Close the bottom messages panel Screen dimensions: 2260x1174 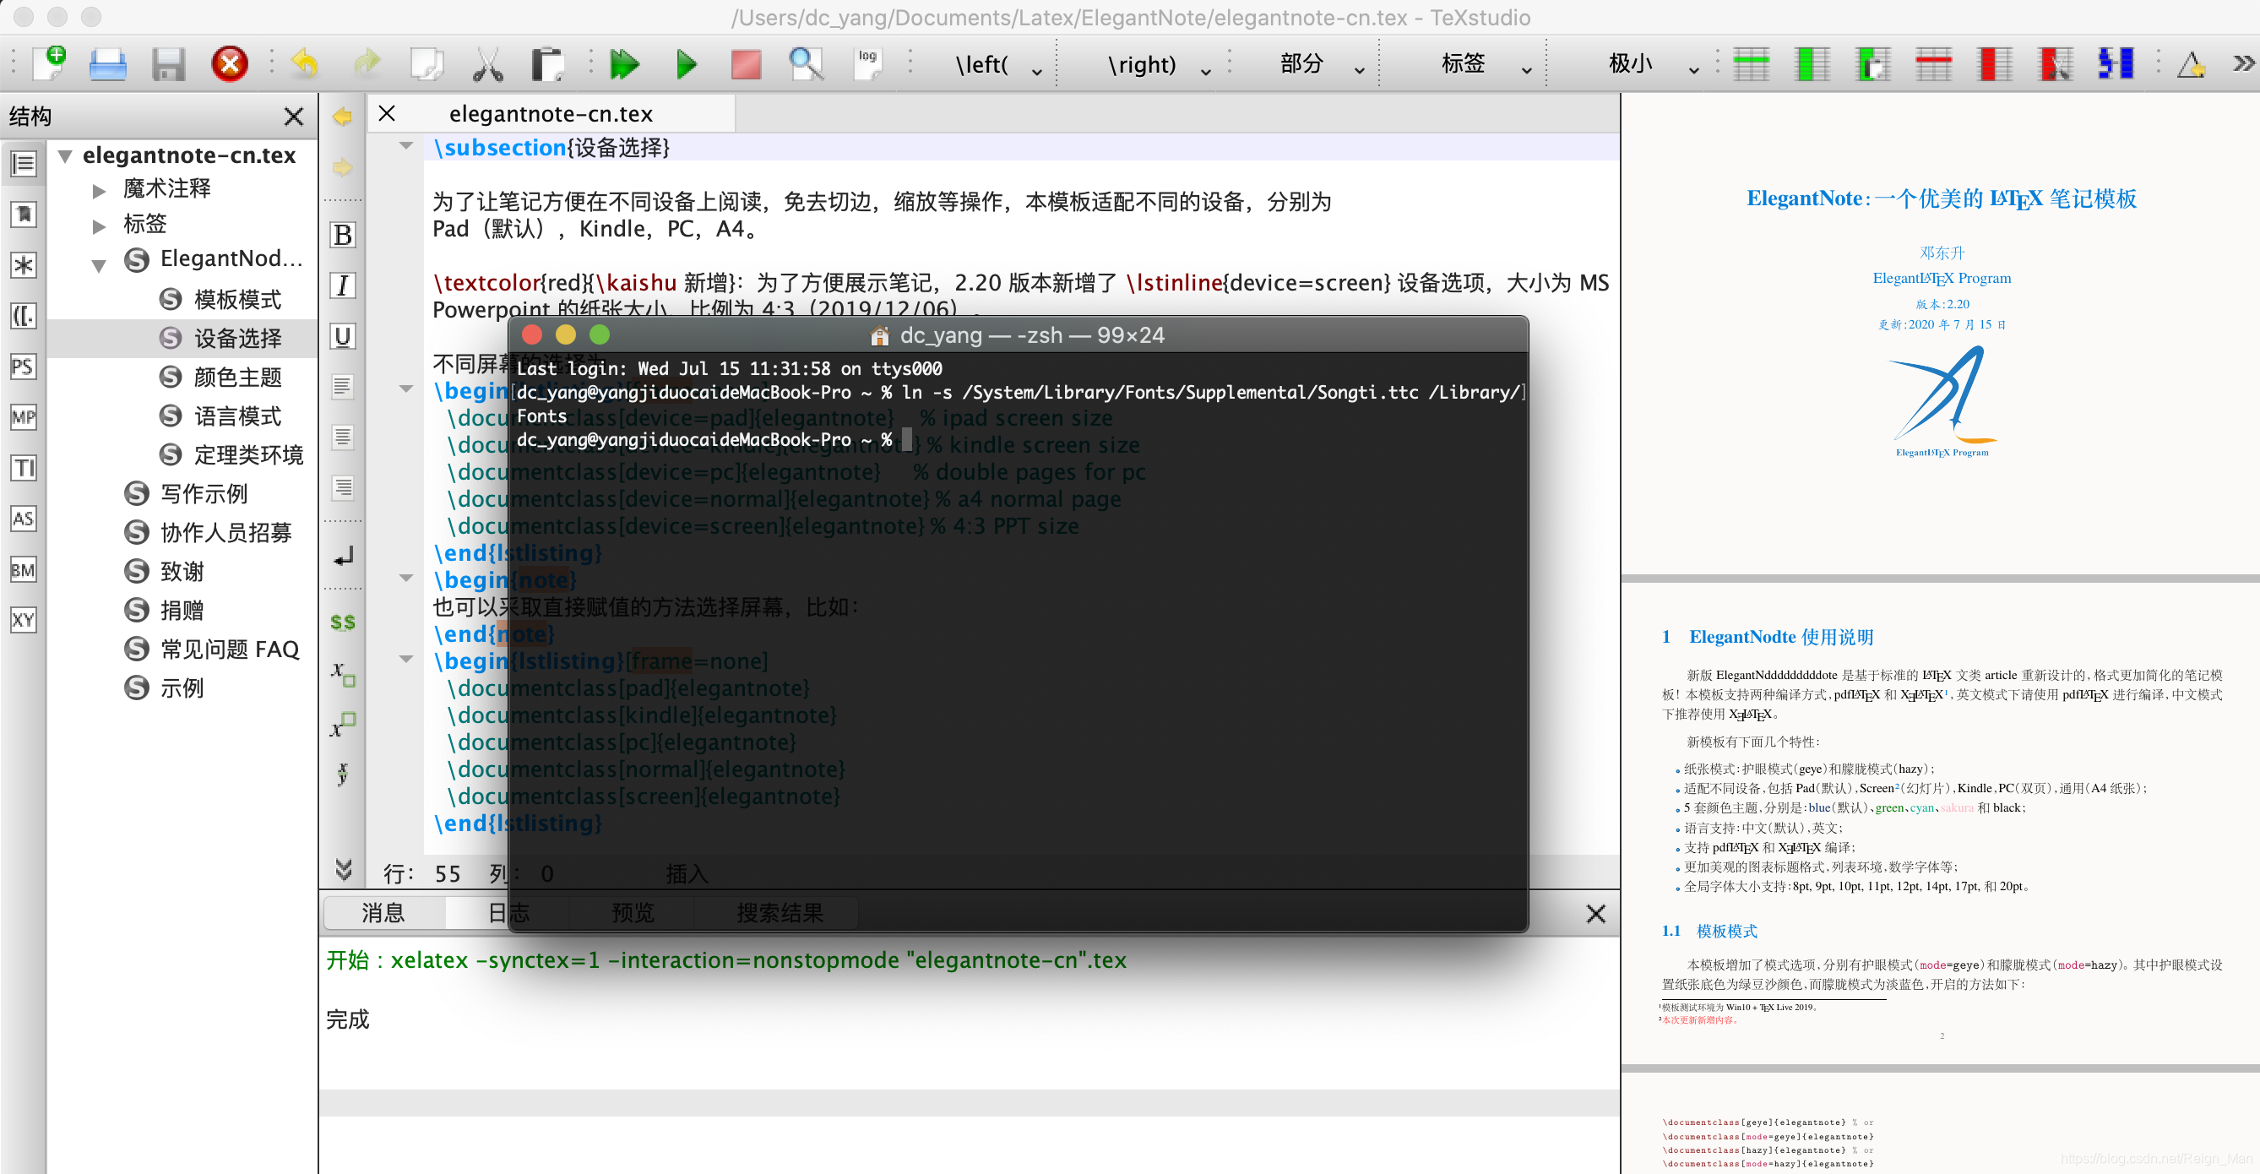[1596, 914]
